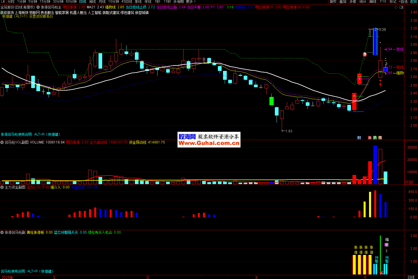Click the 2025年 timeline label

pyautogui.click(x=7, y=277)
